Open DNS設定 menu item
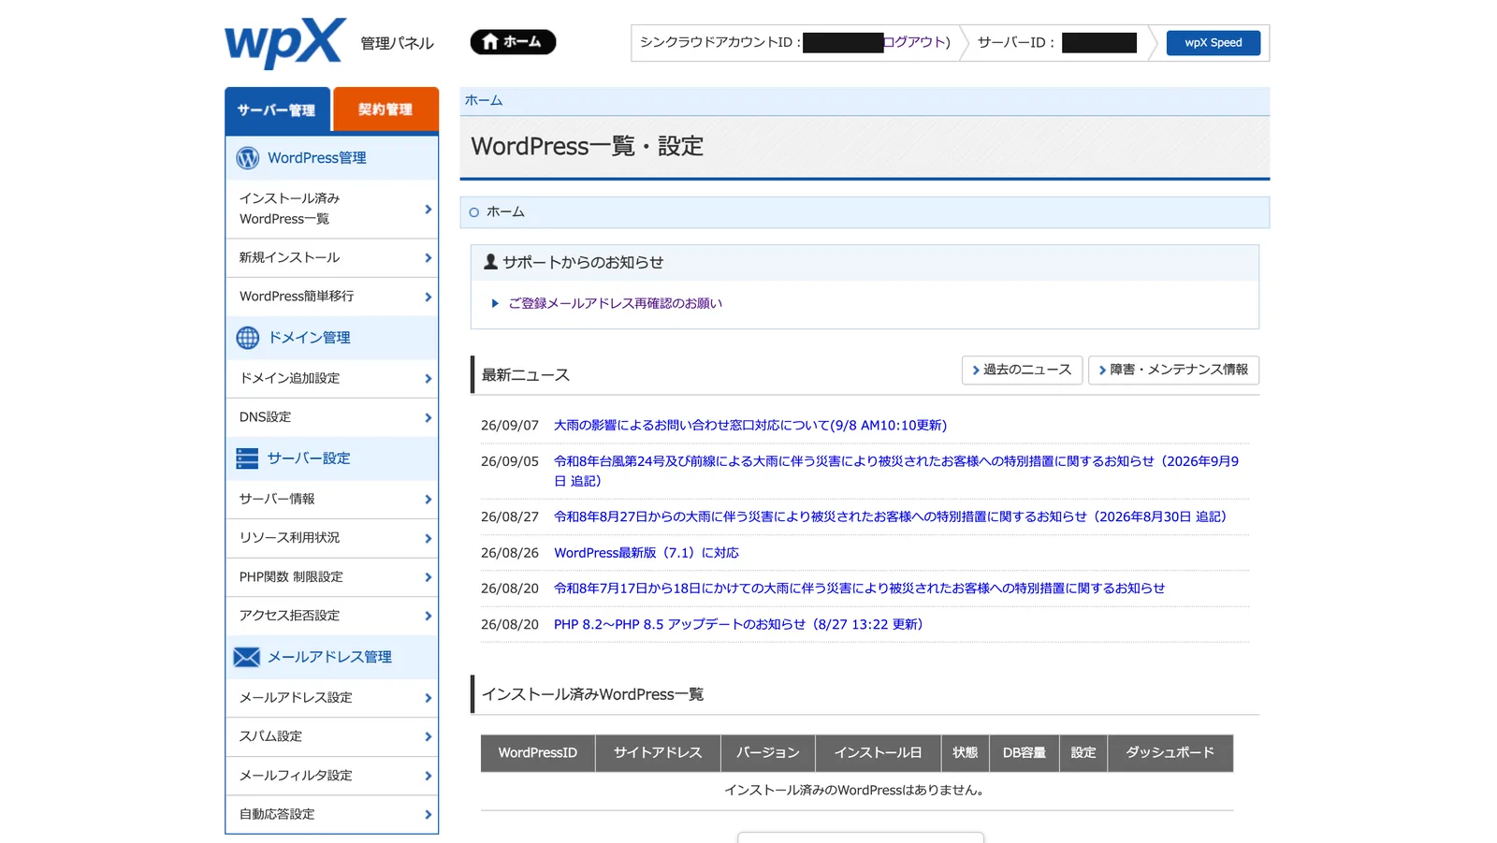This screenshot has width=1497, height=843. 332,417
